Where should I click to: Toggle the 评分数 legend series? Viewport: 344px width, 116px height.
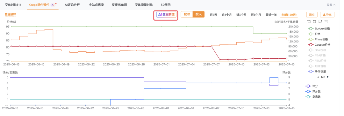point(313,92)
